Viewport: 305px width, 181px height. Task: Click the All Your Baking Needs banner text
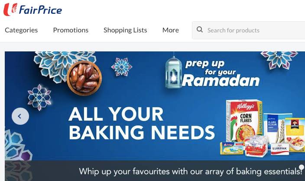pos(142,123)
